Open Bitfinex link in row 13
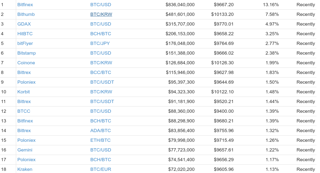This screenshot has height=173, width=320. (x=25, y=121)
